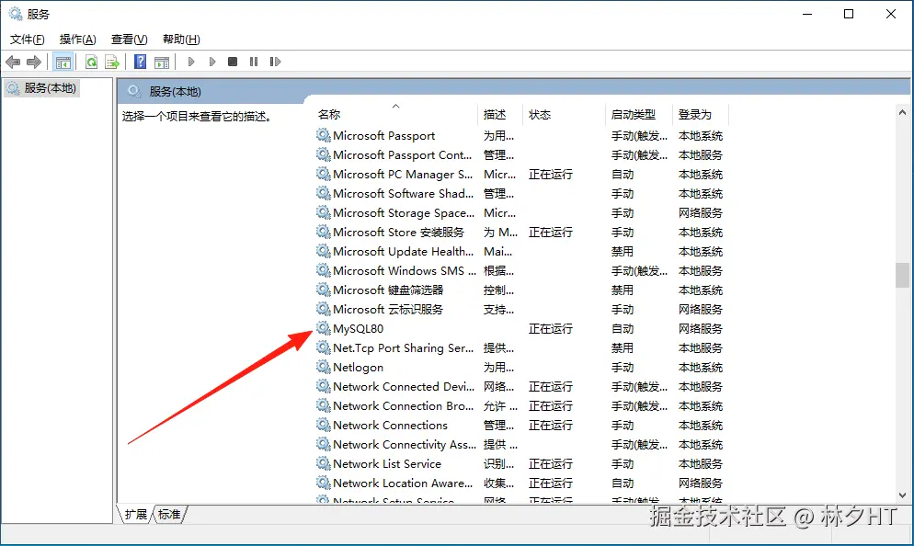
Task: Click the Export list toolbar icon
Action: (x=112, y=62)
